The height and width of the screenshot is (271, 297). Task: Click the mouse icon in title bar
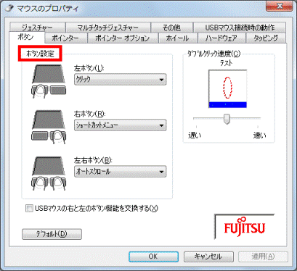point(9,8)
